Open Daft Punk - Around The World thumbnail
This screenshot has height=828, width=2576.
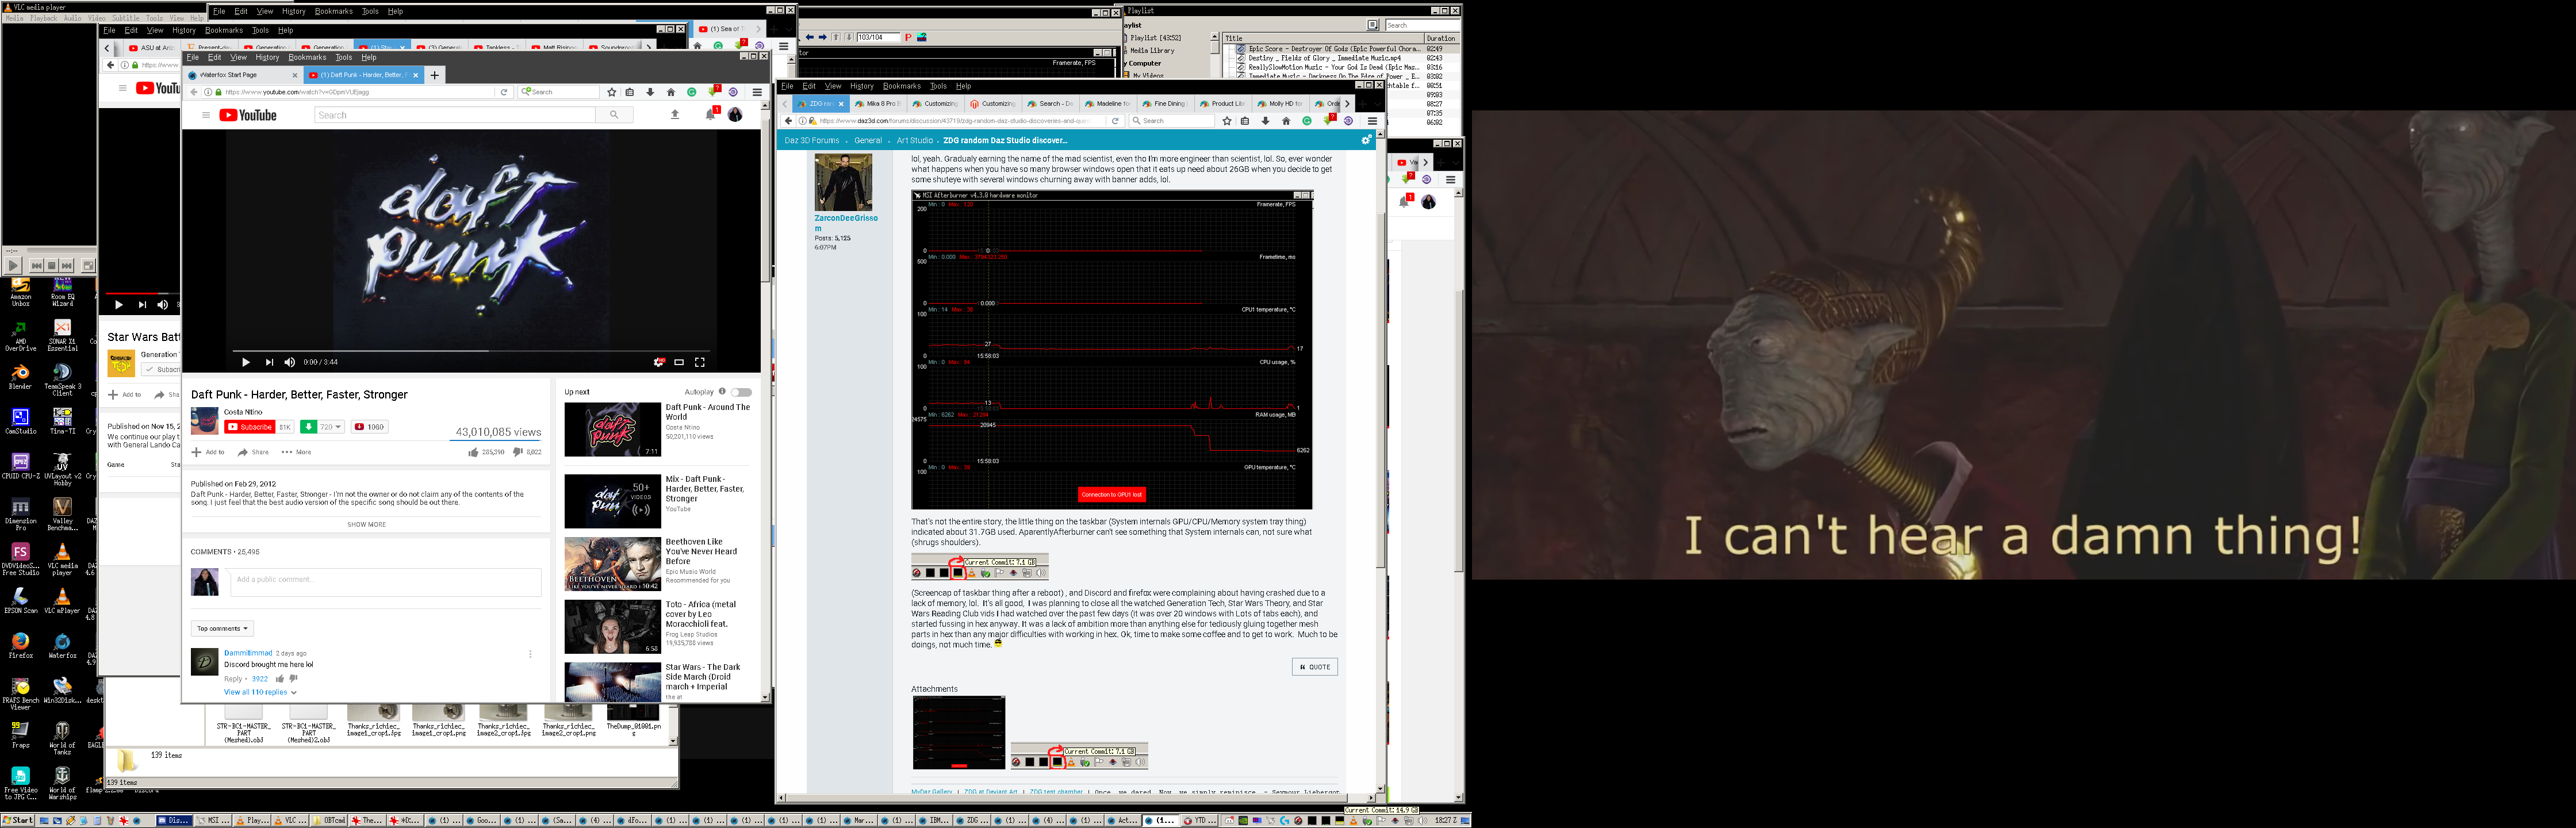[x=612, y=430]
